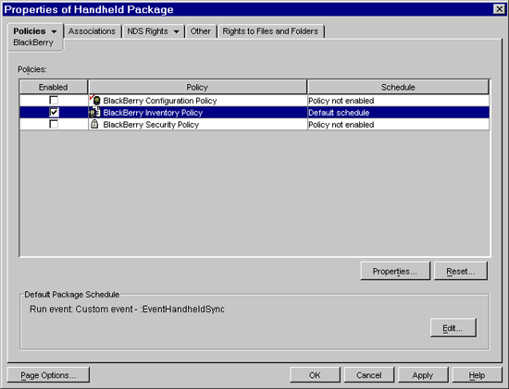The height and width of the screenshot is (389, 509).
Task: Open the NDS Rights tab dropdown arrow
Action: (176, 31)
